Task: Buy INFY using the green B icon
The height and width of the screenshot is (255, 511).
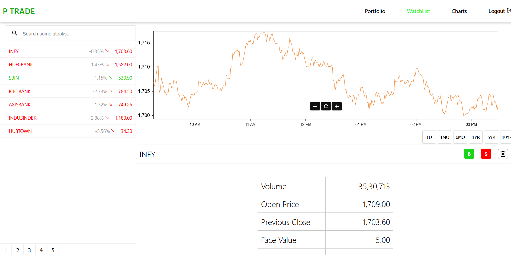Action: tap(469, 154)
